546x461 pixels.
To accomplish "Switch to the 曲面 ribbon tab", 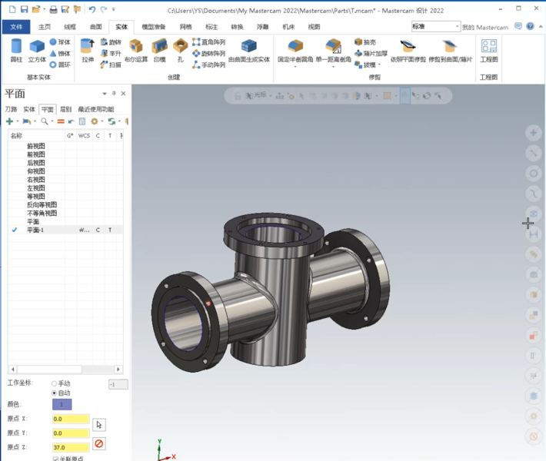I will coord(96,27).
